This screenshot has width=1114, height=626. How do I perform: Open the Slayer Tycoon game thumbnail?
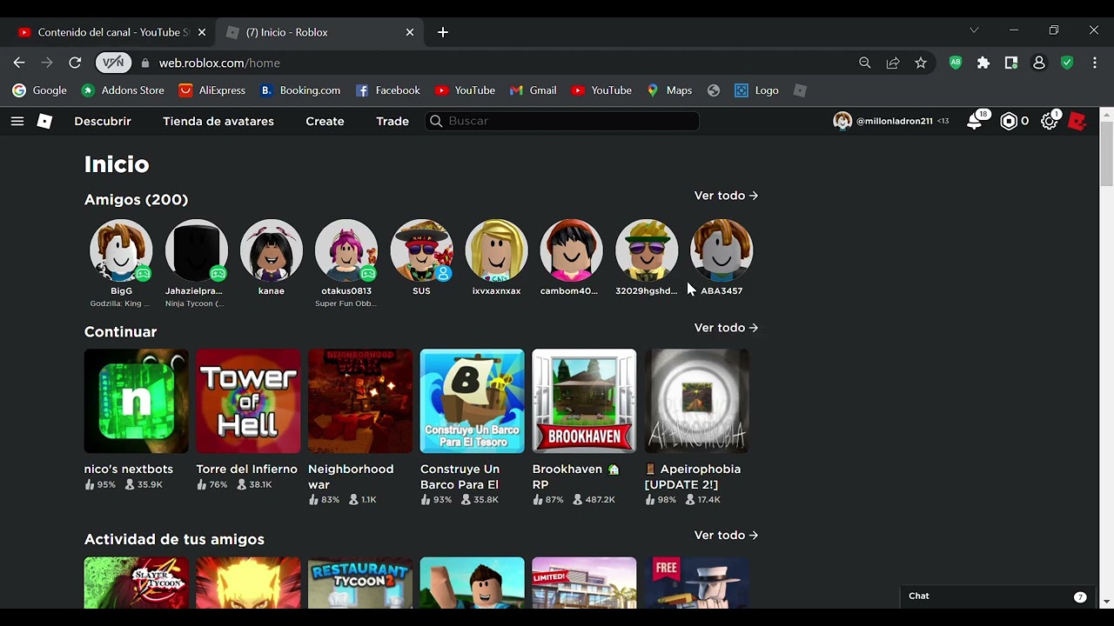pos(136,583)
